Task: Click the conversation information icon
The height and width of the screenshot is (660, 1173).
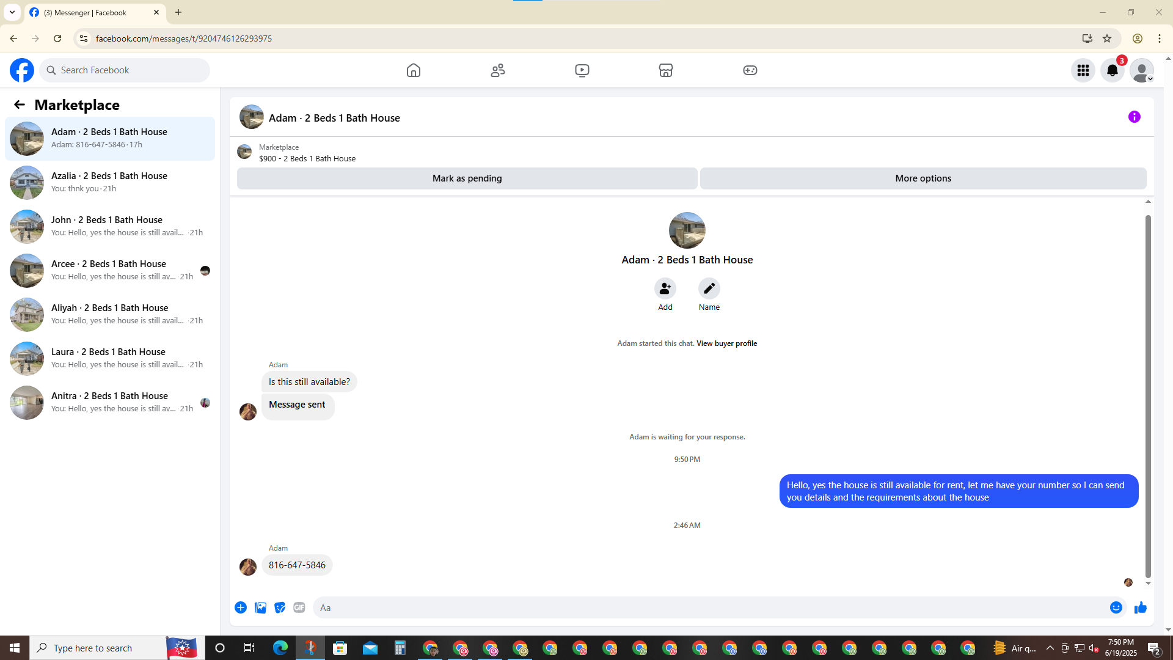Action: click(x=1135, y=117)
